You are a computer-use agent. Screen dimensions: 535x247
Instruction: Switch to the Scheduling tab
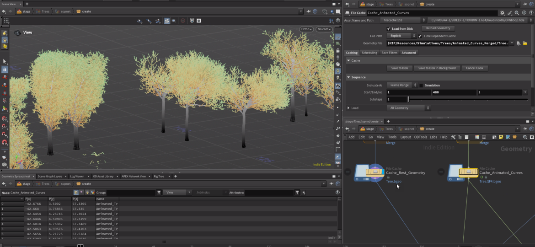(369, 53)
